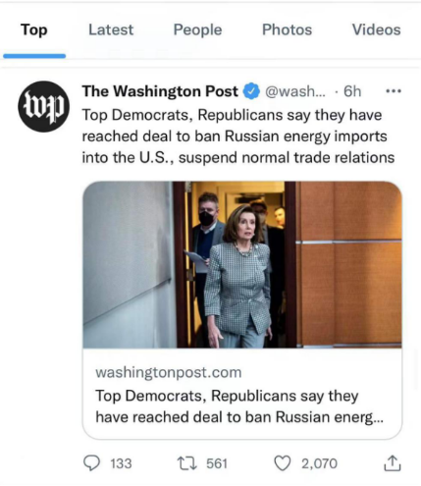This screenshot has height=486, width=421.
Task: Open the link card headline text
Action: click(x=239, y=406)
